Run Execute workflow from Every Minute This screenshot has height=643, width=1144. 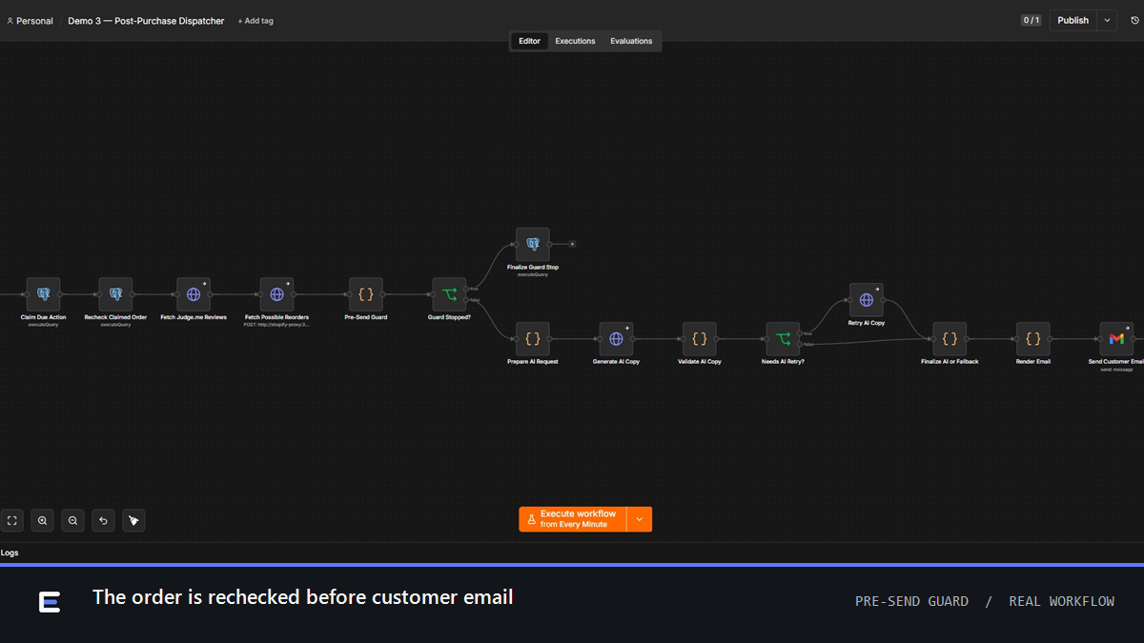tap(573, 519)
